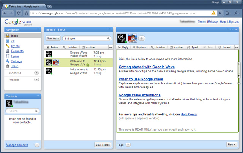Add a new folder with plus
The width and height of the screenshot is (243, 153).
[x=36, y=80]
